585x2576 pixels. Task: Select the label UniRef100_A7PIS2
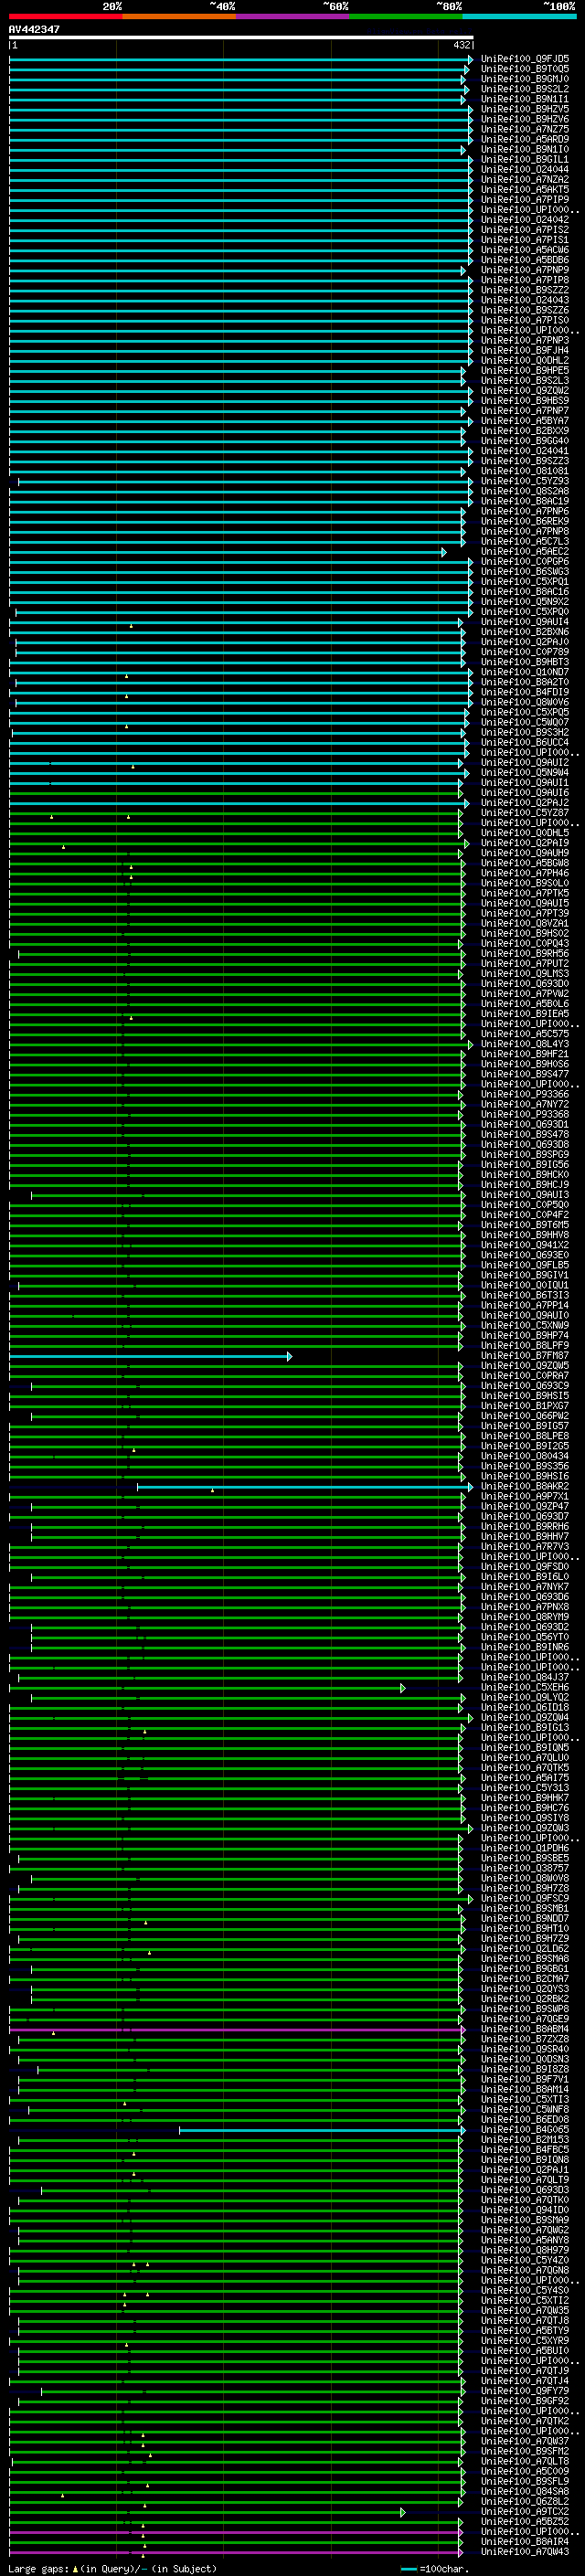pyautogui.click(x=525, y=229)
